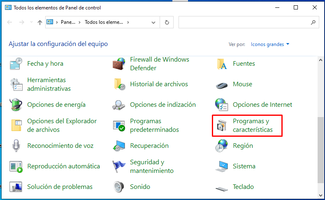
Task: Click the Recuperación icon
Action: 119,146
